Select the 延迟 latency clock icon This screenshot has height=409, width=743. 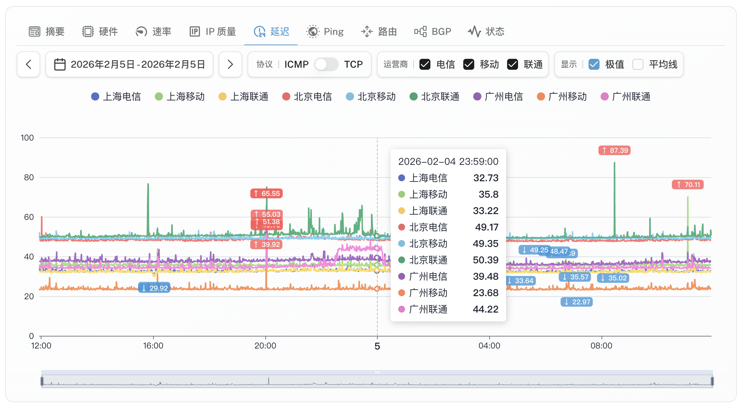coord(260,31)
